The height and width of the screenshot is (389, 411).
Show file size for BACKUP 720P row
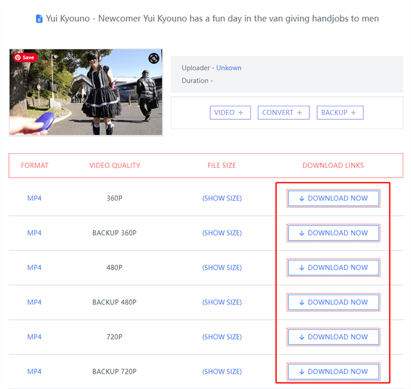click(222, 371)
